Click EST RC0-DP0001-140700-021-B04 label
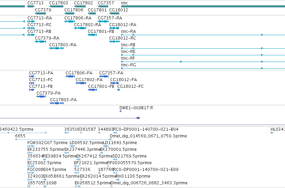 click(146, 129)
